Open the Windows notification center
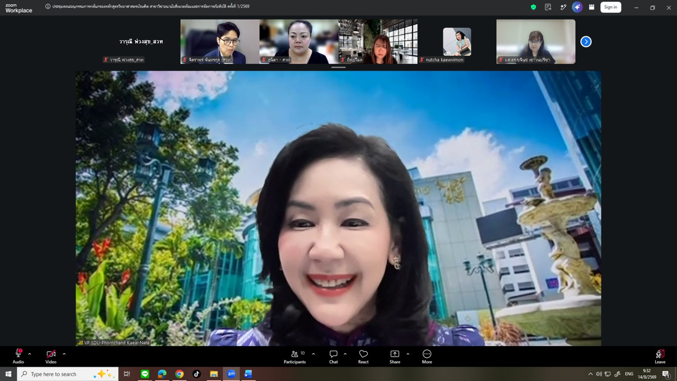 666,374
